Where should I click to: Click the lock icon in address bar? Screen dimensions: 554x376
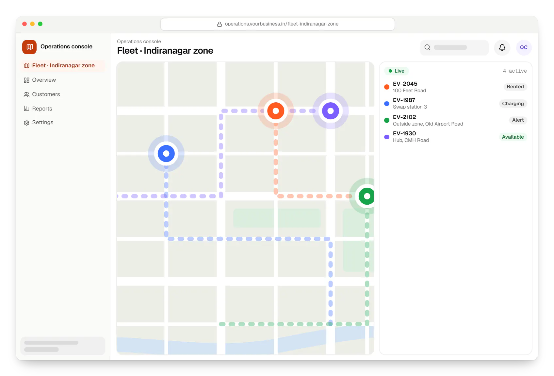[220, 24]
